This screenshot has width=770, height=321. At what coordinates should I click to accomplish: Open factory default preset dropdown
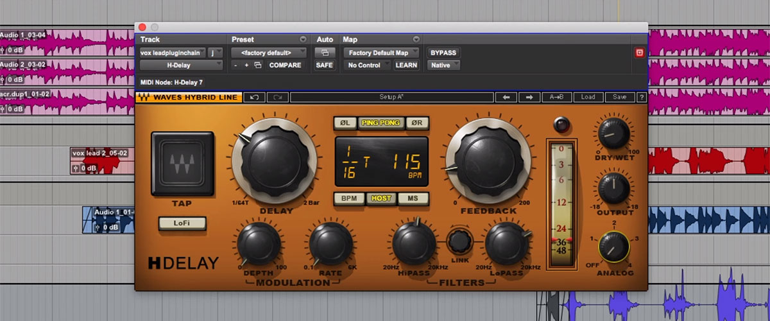coord(270,53)
